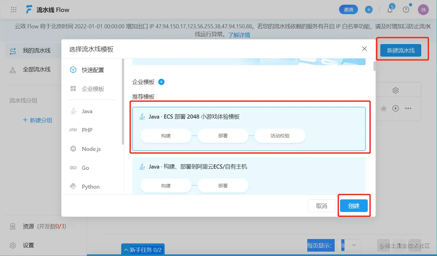Add enterprise template with plus icon
This screenshot has width=437, height=256.
(161, 82)
